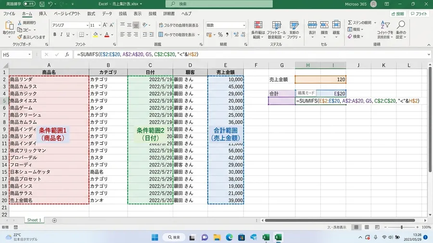433x243 pixels.
Task: Switch to the ホーム tab
Action: pyautogui.click(x=27, y=13)
